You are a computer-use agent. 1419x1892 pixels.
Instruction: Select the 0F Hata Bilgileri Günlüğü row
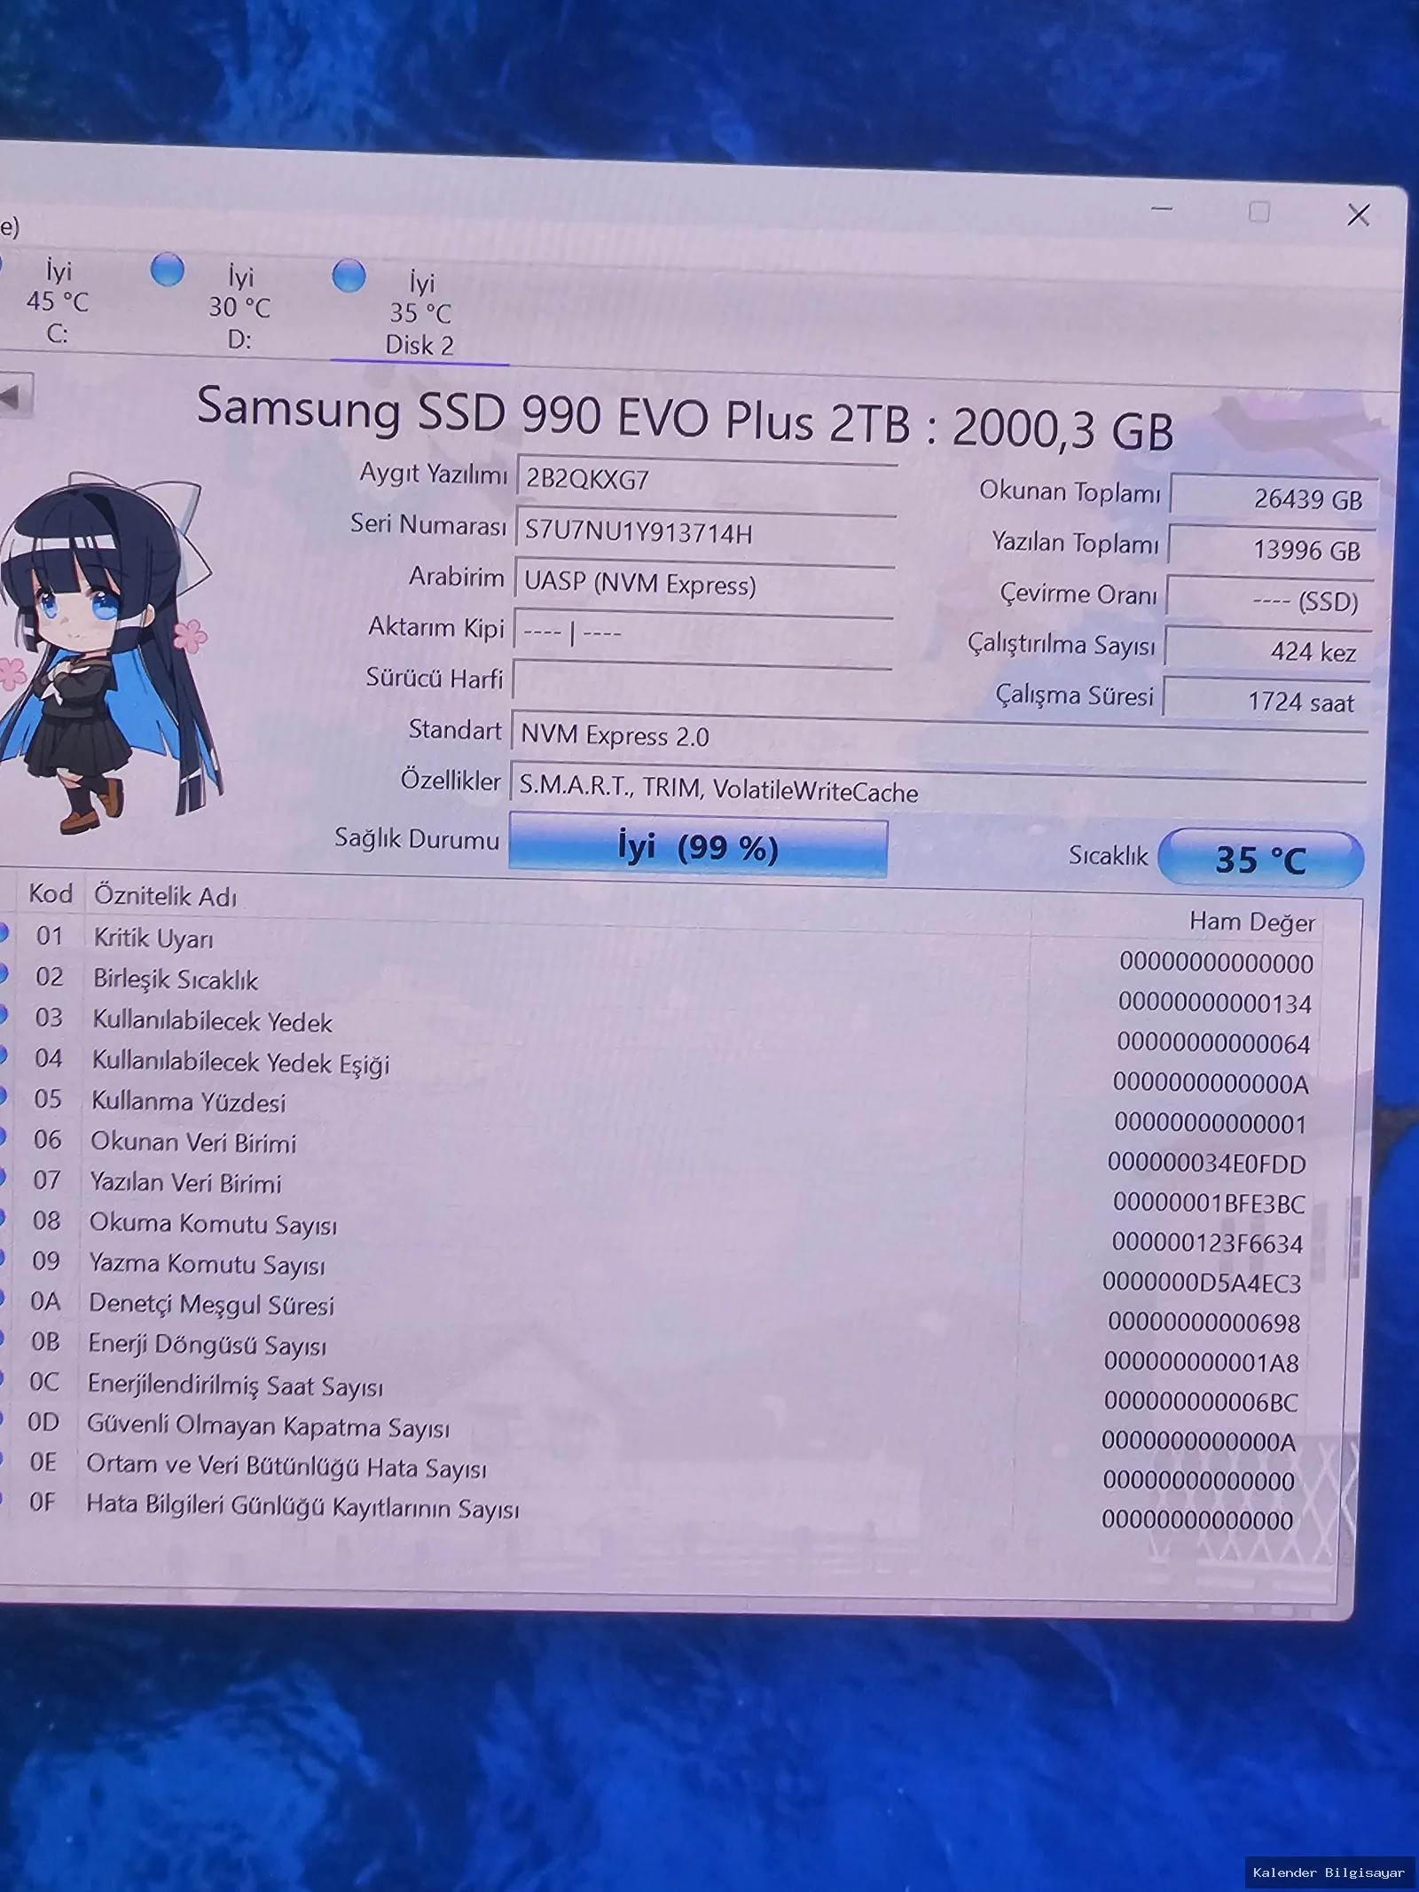[x=648, y=1513]
